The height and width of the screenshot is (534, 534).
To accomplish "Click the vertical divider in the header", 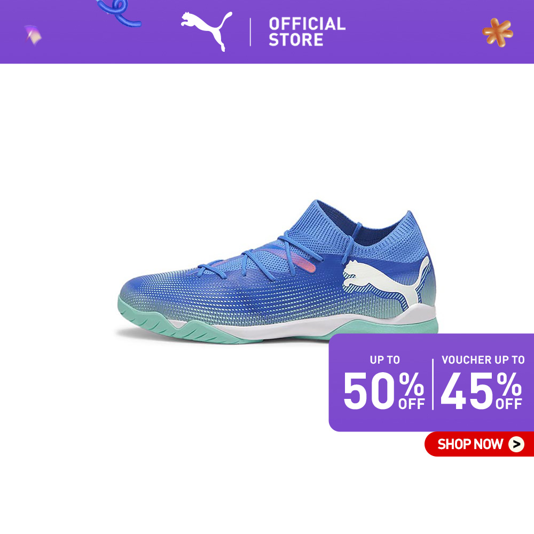I will pos(250,32).
